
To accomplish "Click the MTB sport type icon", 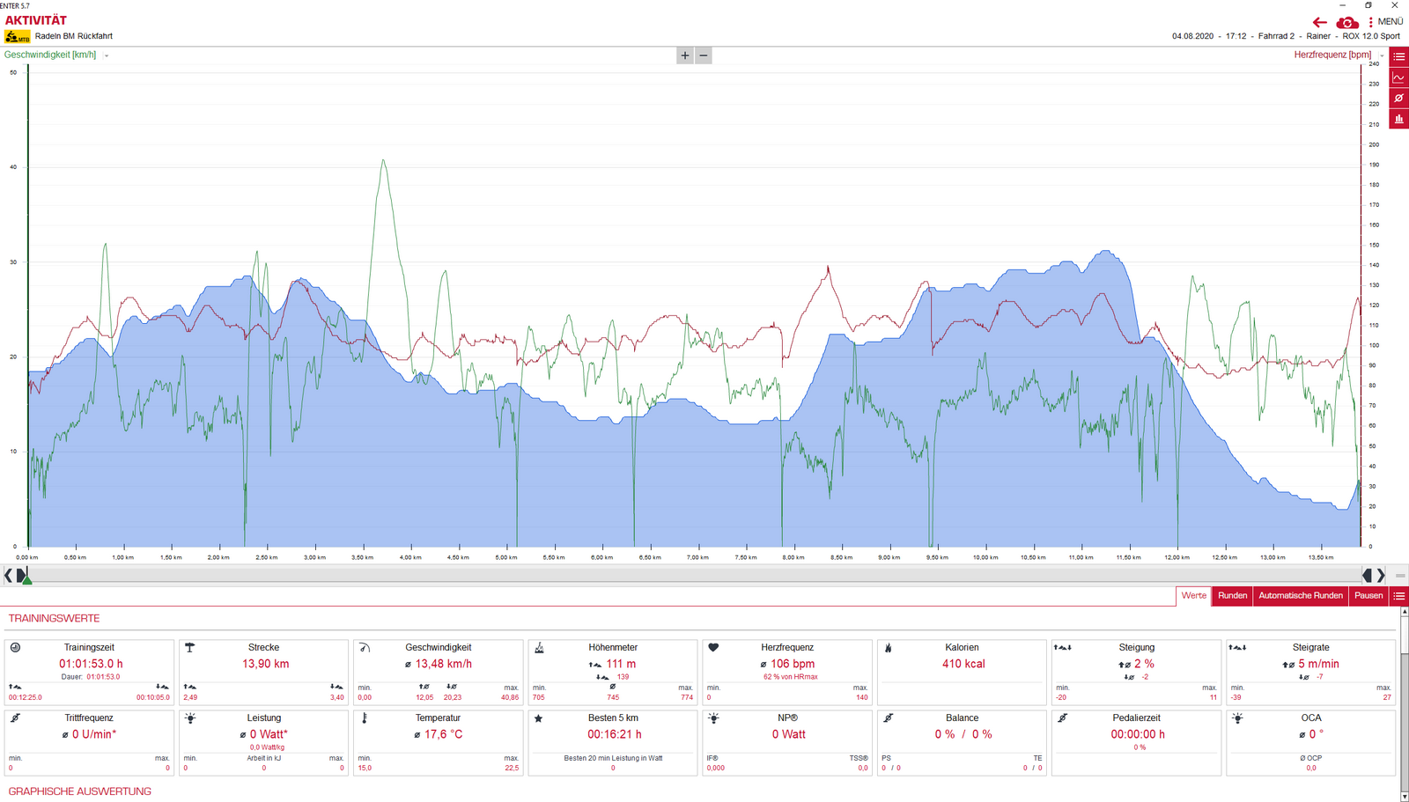I will click(x=18, y=37).
